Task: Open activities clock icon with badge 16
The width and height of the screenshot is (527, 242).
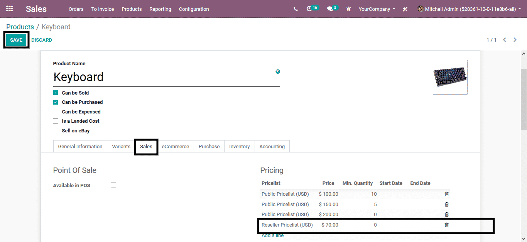Action: point(309,9)
